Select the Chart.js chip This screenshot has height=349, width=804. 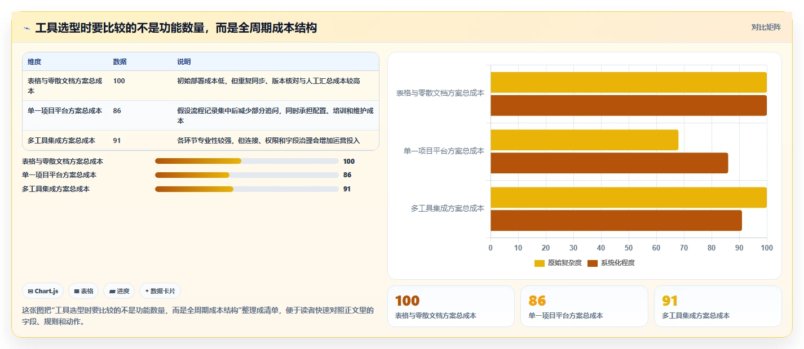click(x=43, y=291)
